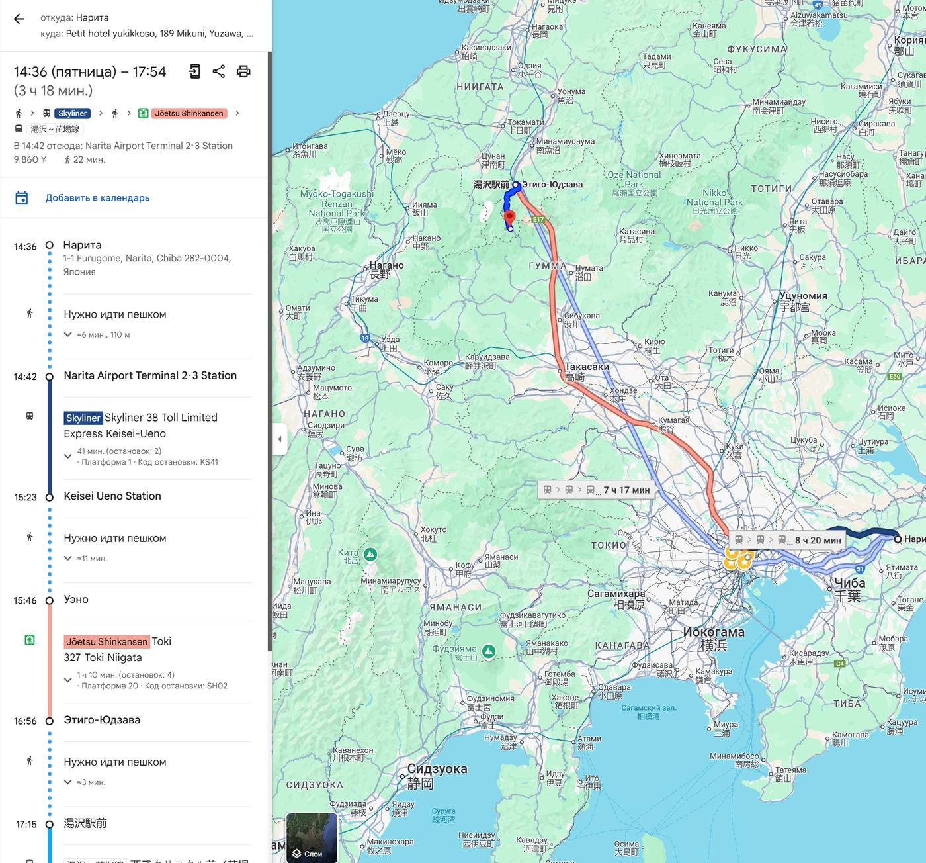
Task: Print the directions with printer icon
Action: point(243,71)
